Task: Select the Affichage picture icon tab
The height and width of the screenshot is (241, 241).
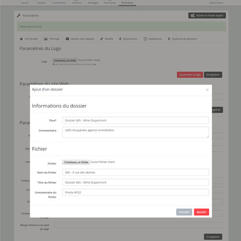Action: click(46, 39)
